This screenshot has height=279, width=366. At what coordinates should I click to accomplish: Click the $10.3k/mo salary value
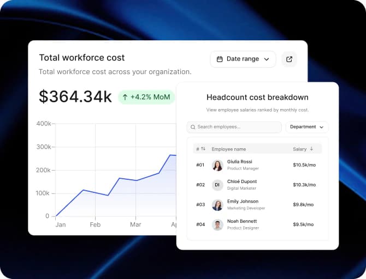(304, 185)
